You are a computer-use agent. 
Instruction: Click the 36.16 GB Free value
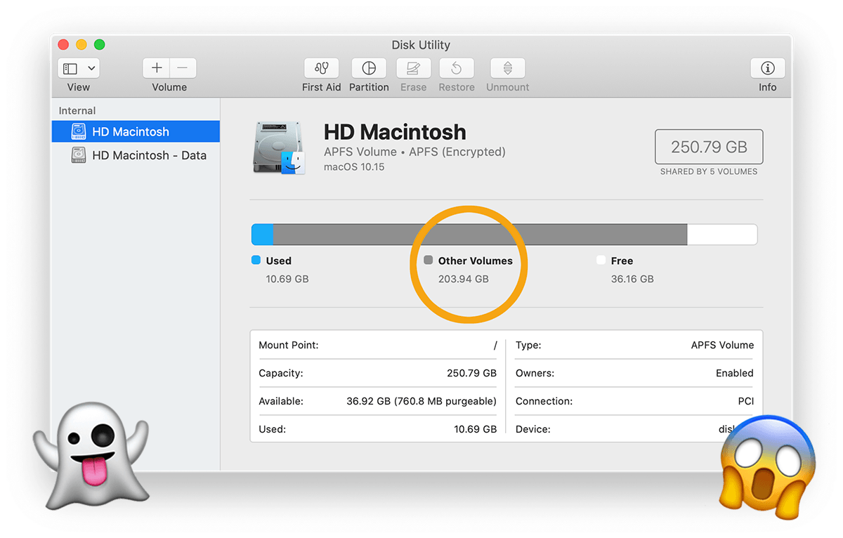[x=632, y=279]
